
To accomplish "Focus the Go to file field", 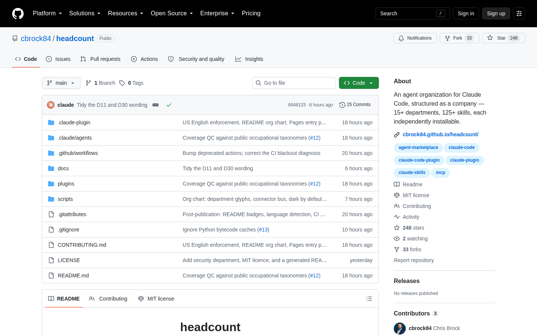I will [x=294, y=83].
